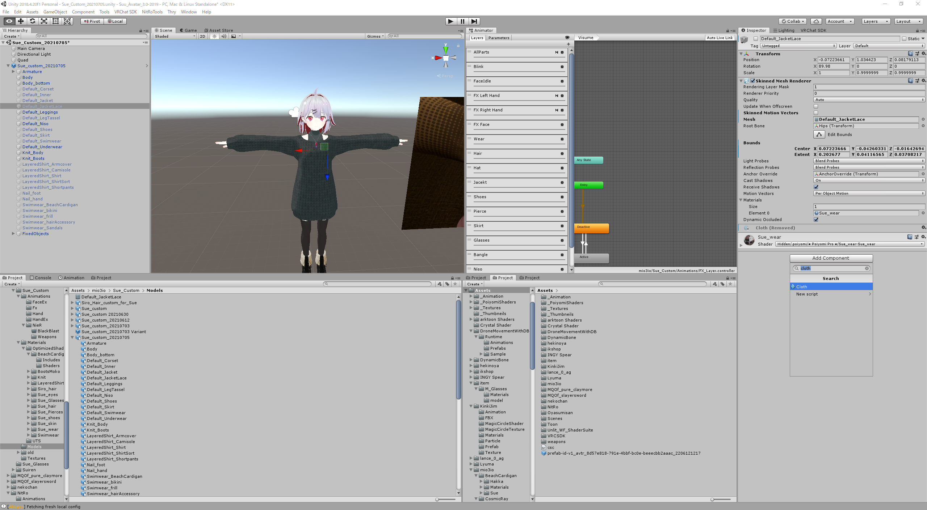Select the Scale tool
This screenshot has height=510, width=927.
coord(44,21)
